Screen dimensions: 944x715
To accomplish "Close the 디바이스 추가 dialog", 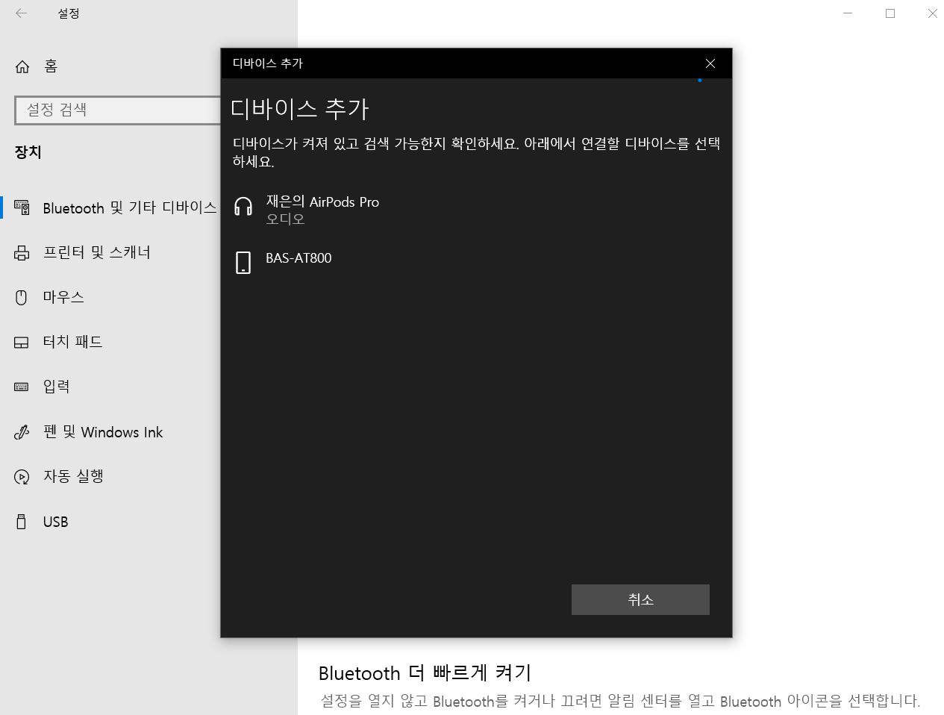I will [710, 63].
